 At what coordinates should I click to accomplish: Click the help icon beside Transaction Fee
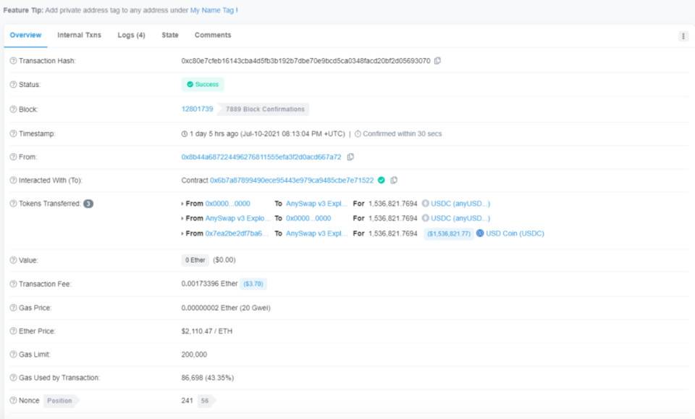13,284
